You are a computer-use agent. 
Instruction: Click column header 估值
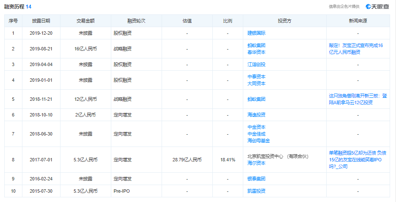pos(187,21)
